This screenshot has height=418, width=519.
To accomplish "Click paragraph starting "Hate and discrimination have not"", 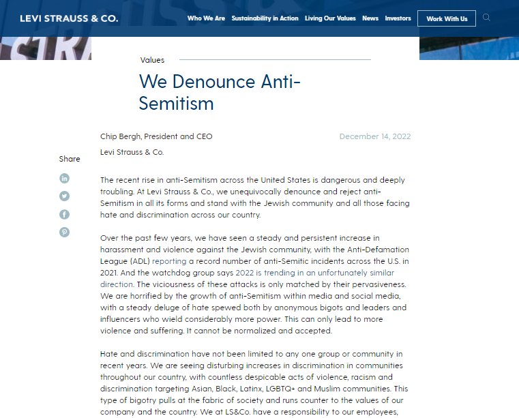I will [x=254, y=383].
